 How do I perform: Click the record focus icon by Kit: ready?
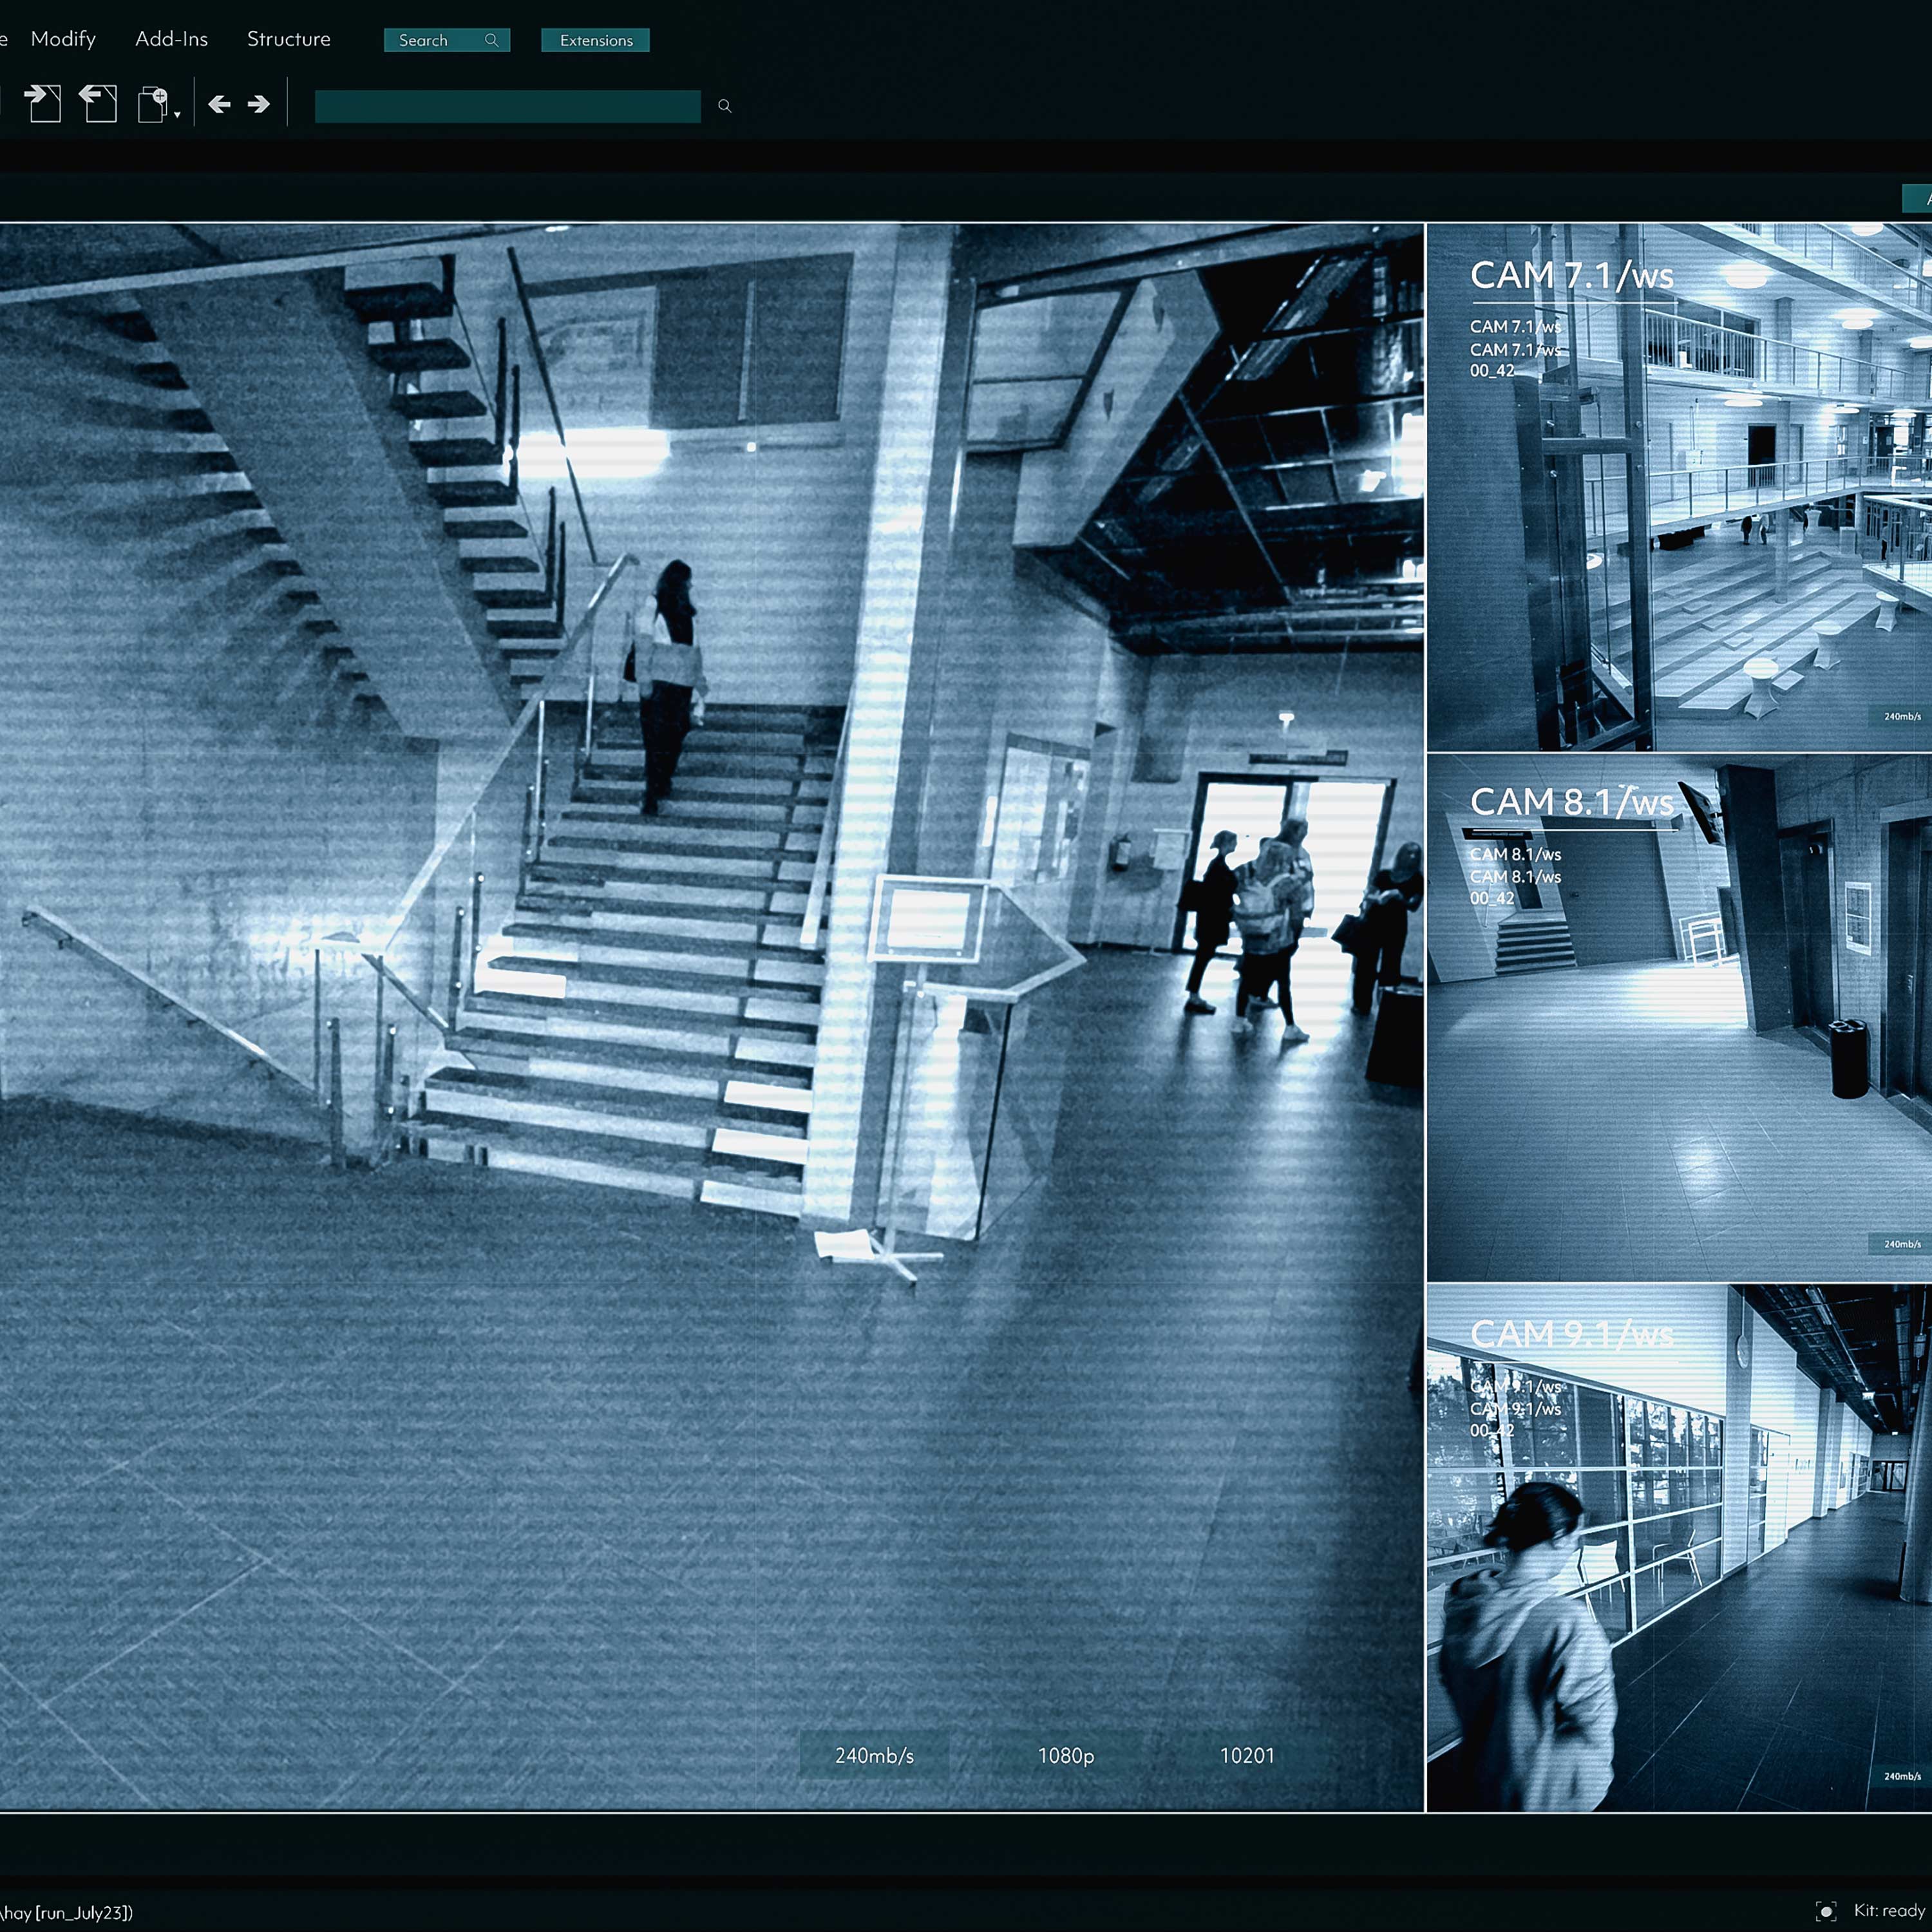(x=1826, y=1912)
